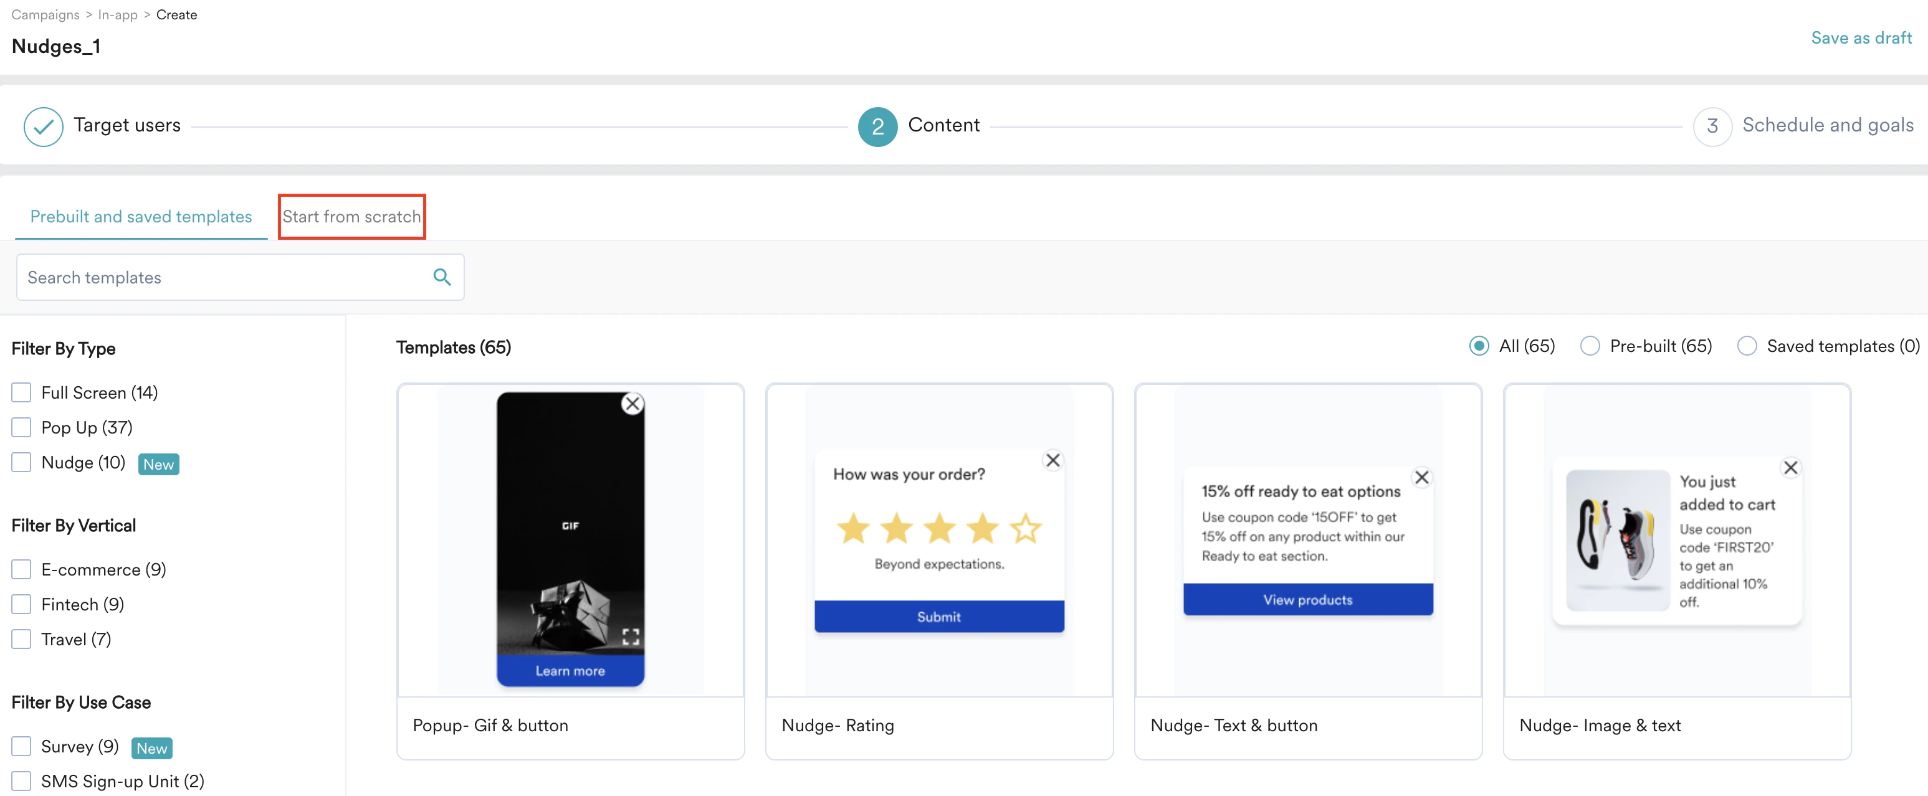1928x796 pixels.
Task: Click the Content step number circle
Action: pos(877,126)
